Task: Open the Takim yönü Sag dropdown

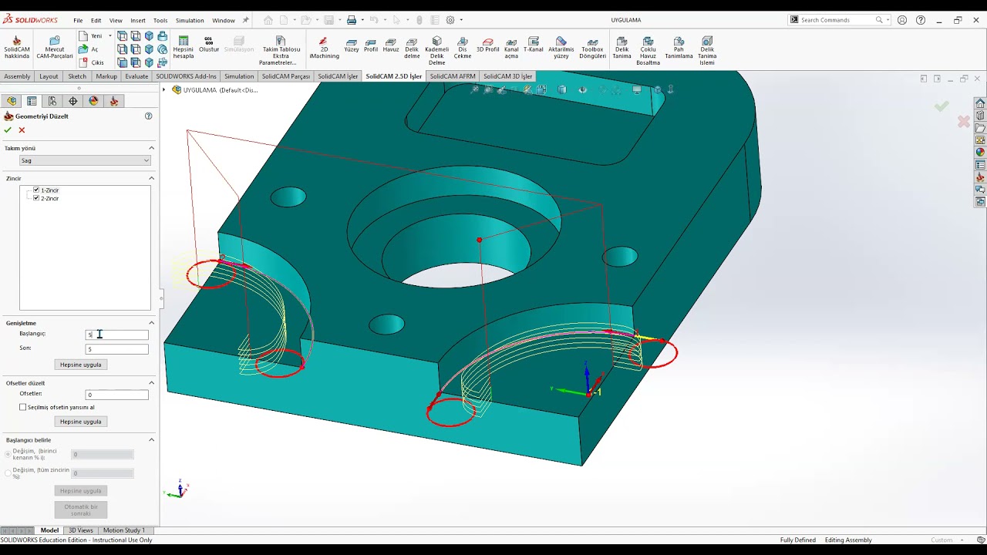Action: coord(85,160)
